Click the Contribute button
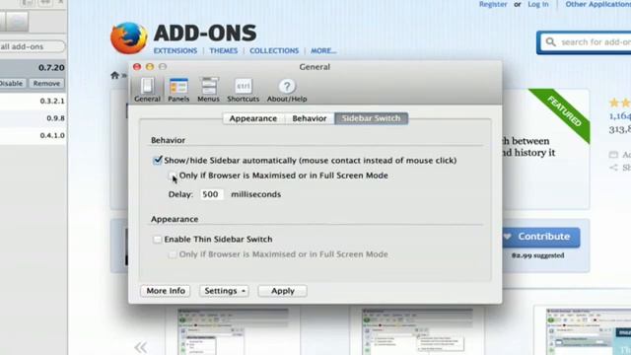The width and height of the screenshot is (631, 355). (x=541, y=237)
